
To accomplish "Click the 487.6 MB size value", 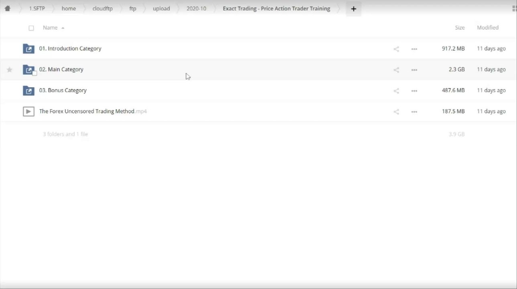I will (453, 90).
